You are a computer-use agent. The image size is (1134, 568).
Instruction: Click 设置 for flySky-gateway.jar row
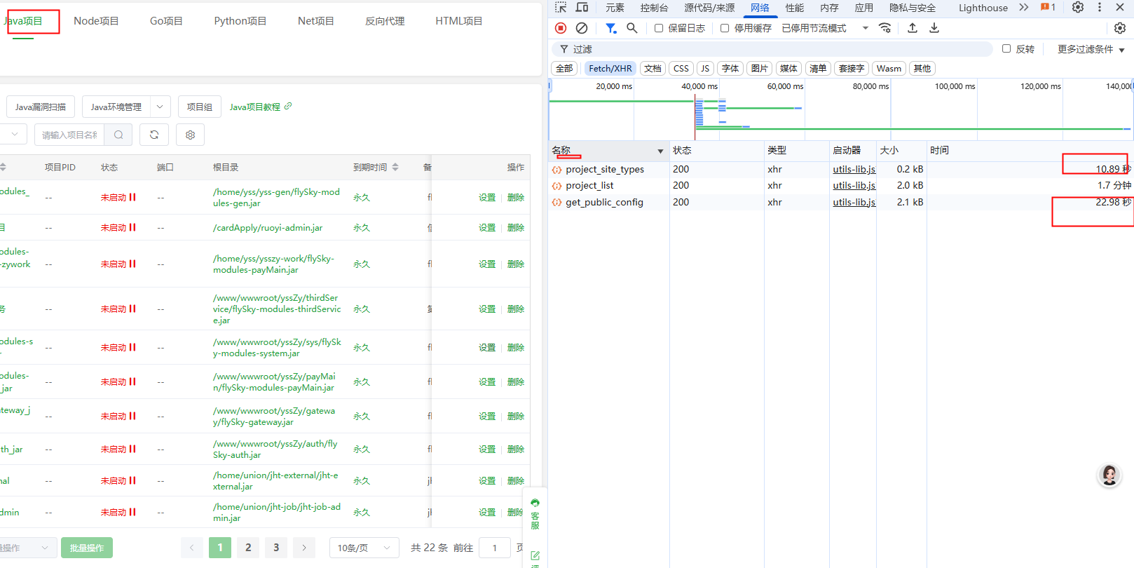[x=487, y=416]
